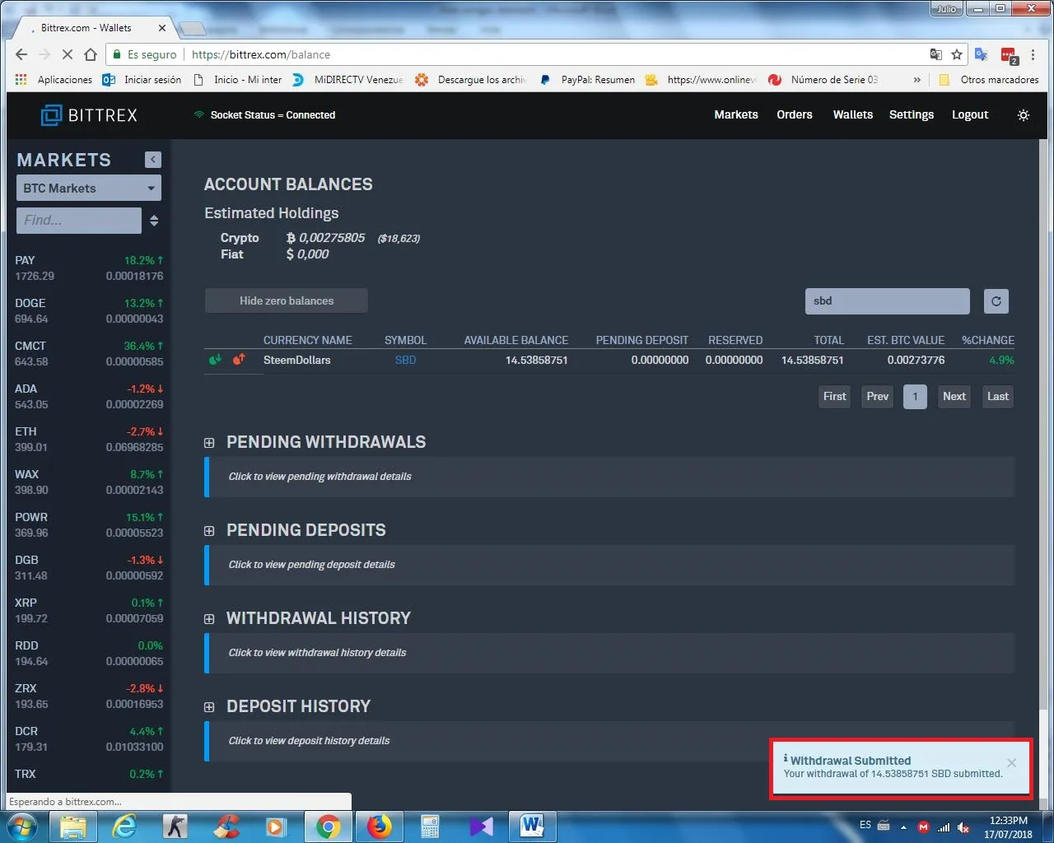Close the Withdrawal Submitted notification
Image resolution: width=1054 pixels, height=843 pixels.
pos(1012,763)
